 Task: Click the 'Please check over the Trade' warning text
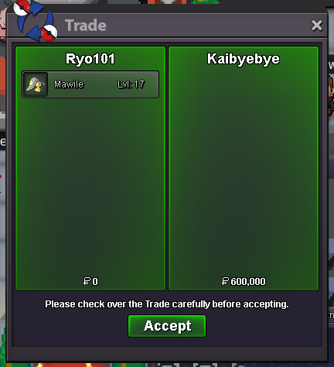(167, 304)
